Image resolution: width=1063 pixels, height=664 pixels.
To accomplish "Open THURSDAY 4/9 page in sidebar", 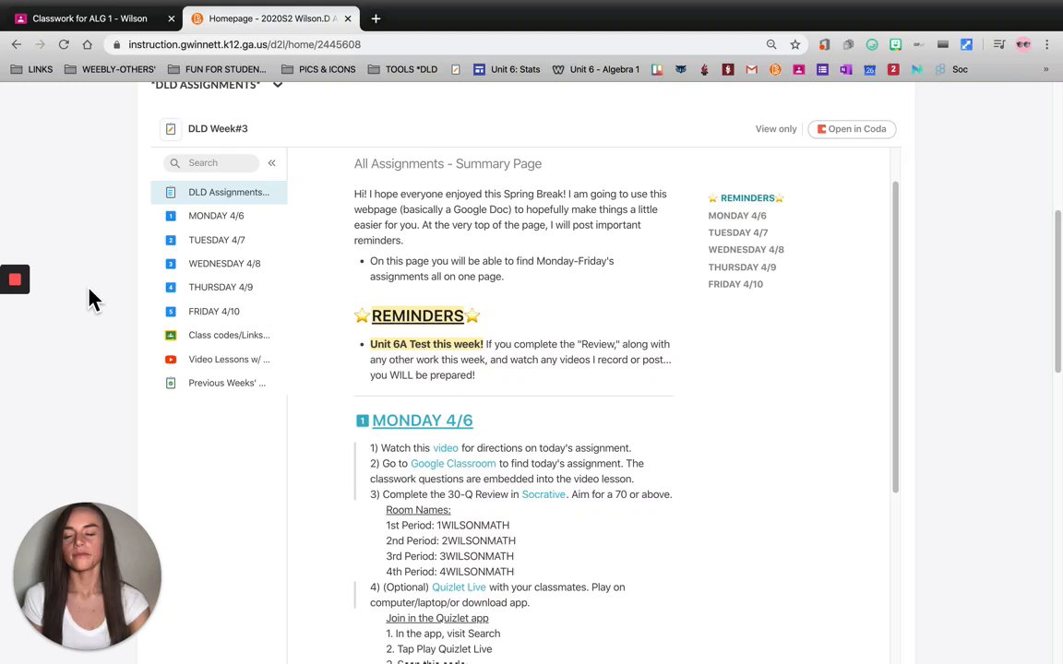I will (219, 288).
